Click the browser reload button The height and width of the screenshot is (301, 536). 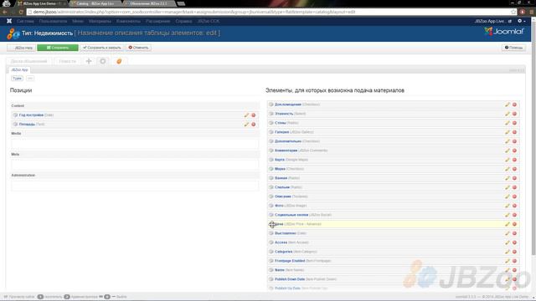(x=21, y=12)
